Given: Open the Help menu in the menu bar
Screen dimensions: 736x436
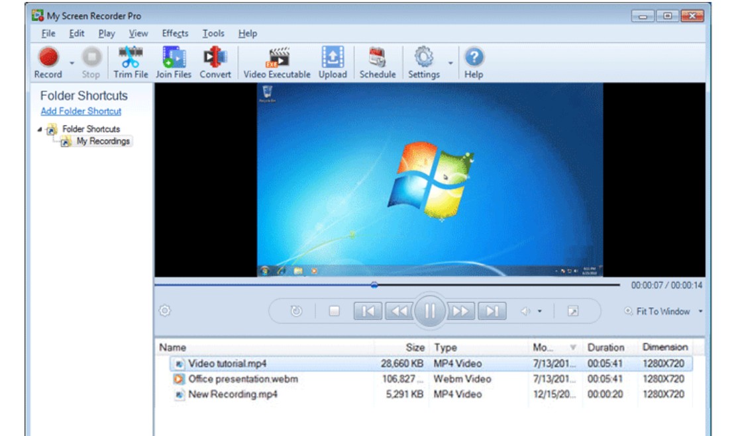Looking at the screenshot, I should 247,33.
